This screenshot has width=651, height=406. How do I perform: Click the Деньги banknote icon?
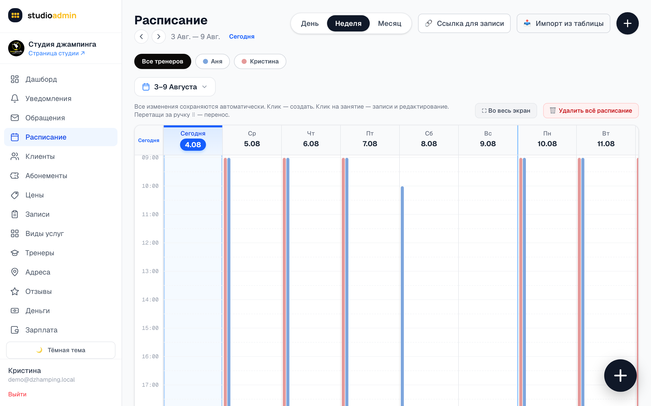tap(15, 311)
